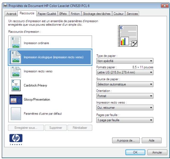Open the Orientation dropdown

125,96
